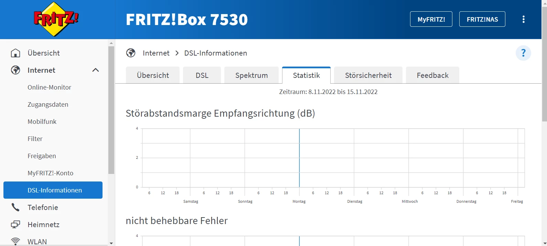Open Mobilfunk settings

click(42, 121)
